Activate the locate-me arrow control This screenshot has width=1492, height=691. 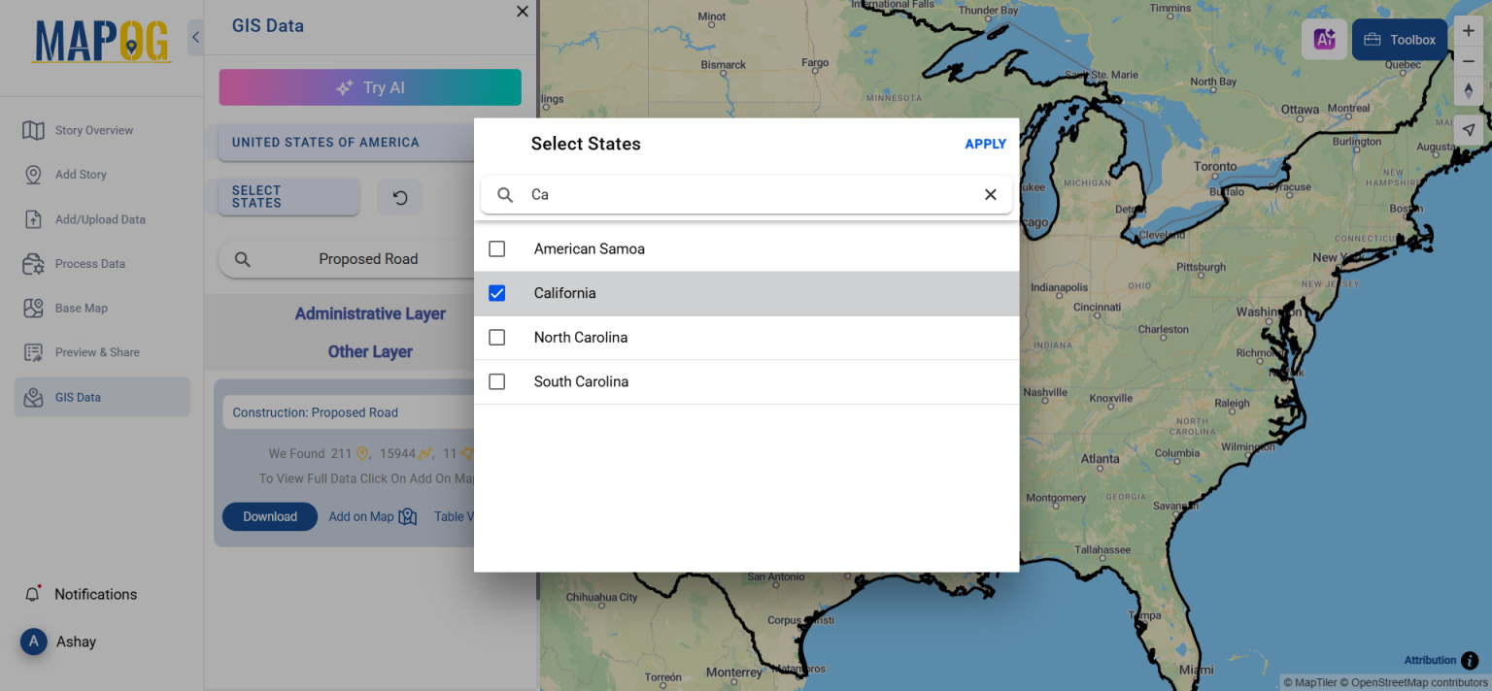1469,128
